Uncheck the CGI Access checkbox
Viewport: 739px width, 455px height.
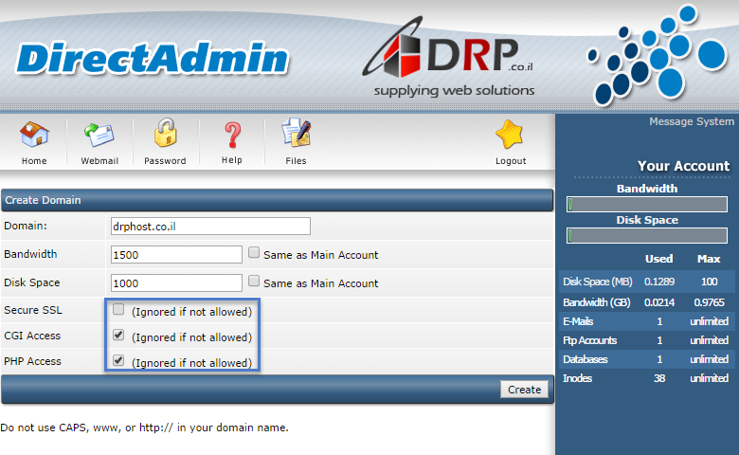coord(118,336)
